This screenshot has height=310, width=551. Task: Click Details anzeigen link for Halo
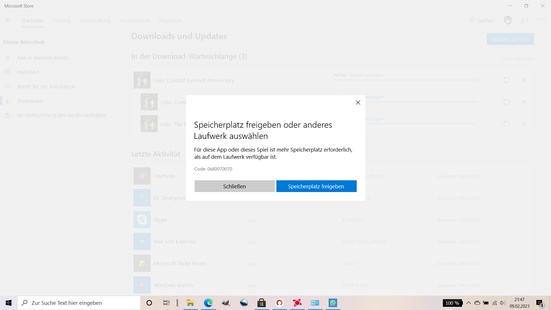[x=366, y=75]
